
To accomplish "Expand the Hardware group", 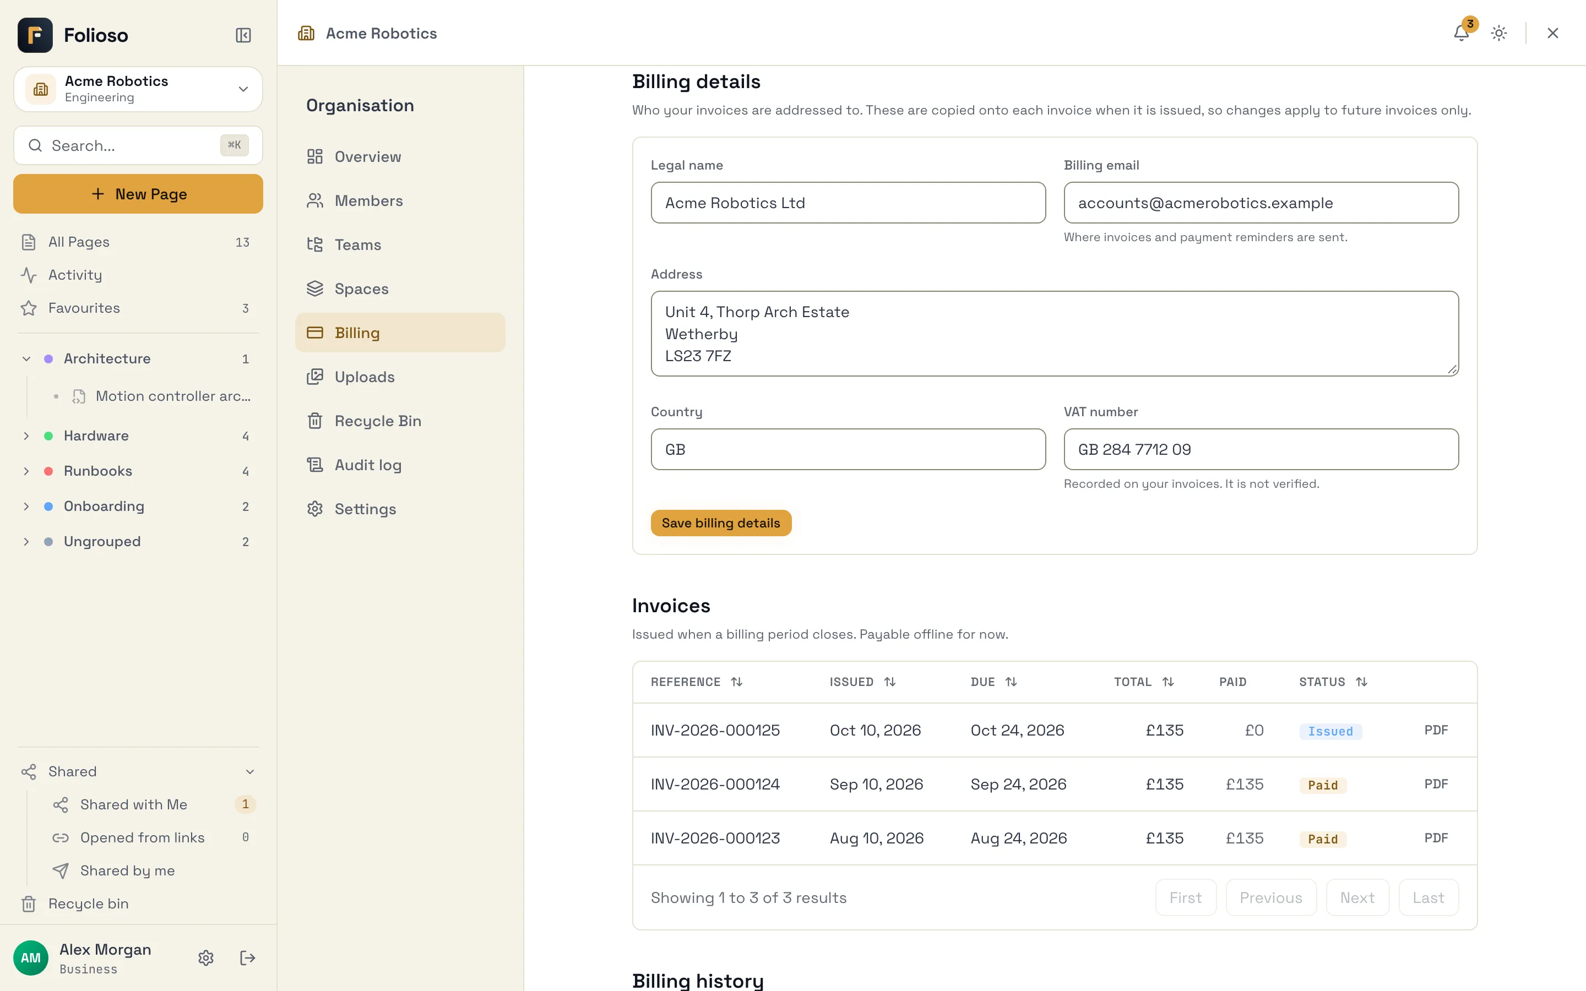I will (26, 436).
